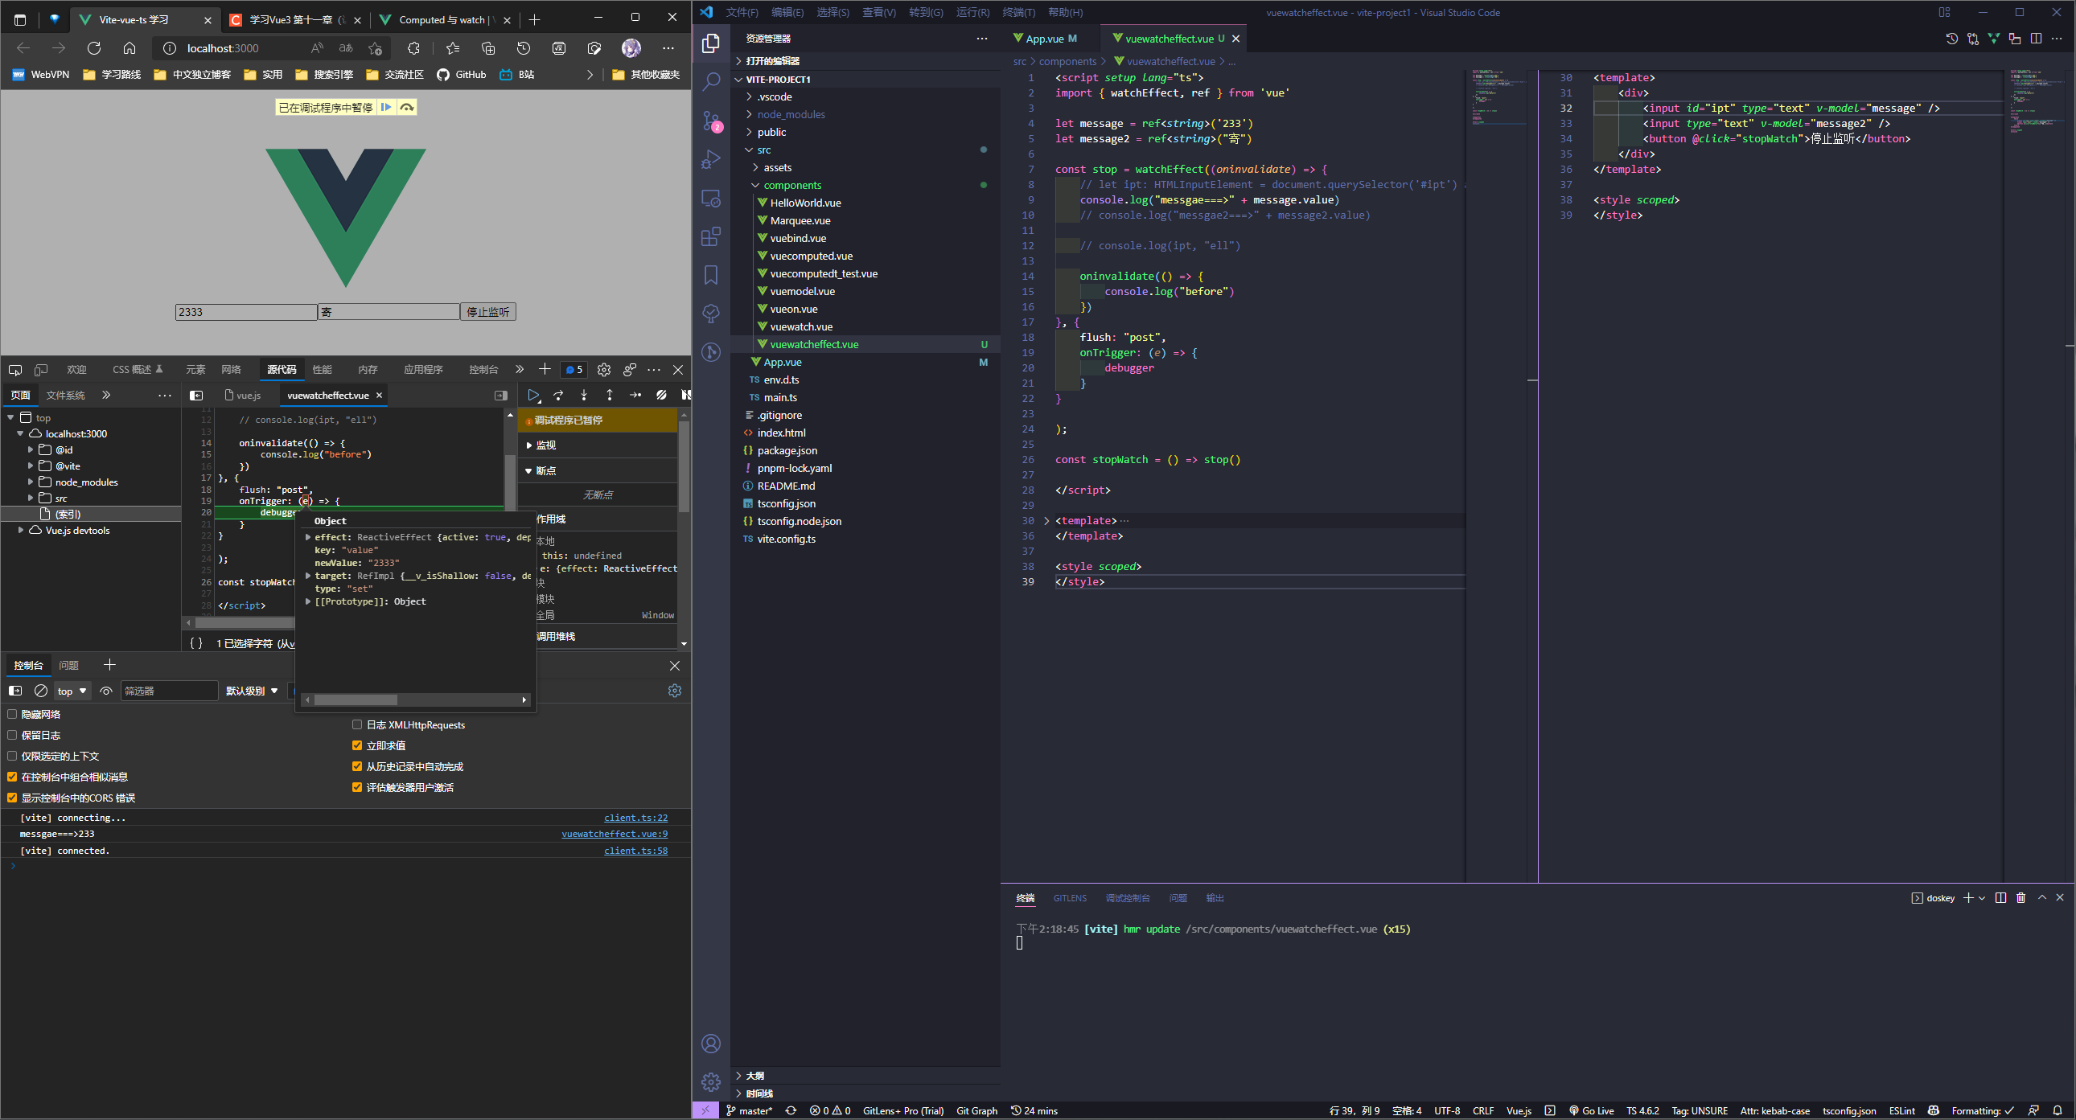Create live expression with eye icon
Viewport: 2076px width, 1120px height.
point(105,691)
